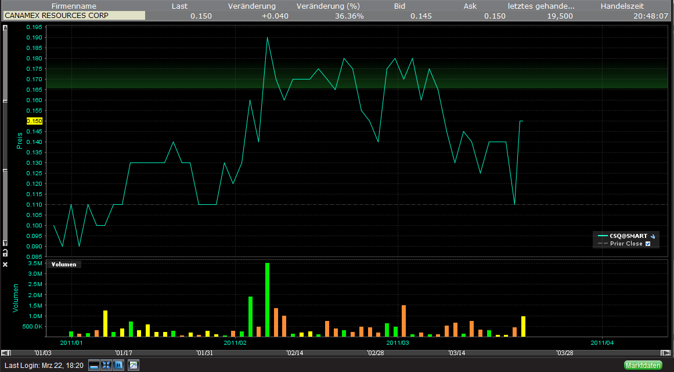Click the blue "H" icon in the bottom toolbar
Screen dimensions: 674x372
(x=118, y=364)
